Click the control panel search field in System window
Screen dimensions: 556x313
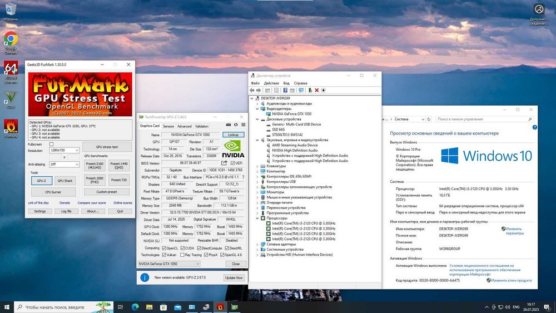(484, 120)
